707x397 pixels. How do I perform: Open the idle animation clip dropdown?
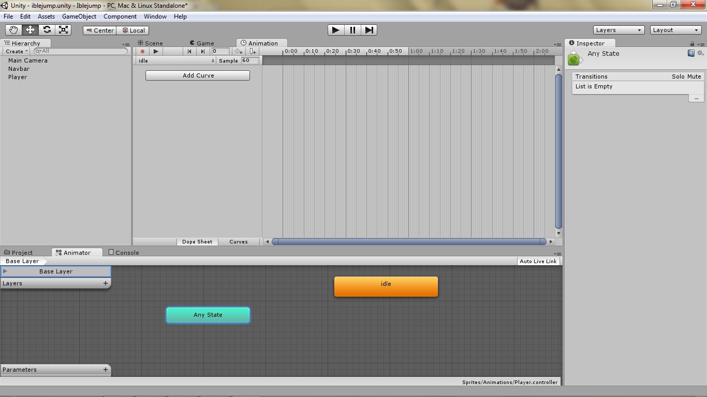176,61
